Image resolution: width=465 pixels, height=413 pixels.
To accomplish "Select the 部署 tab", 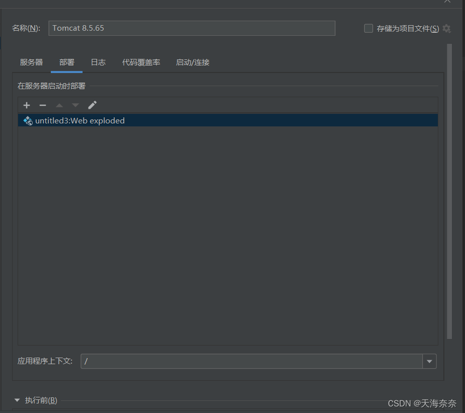I will (x=67, y=62).
